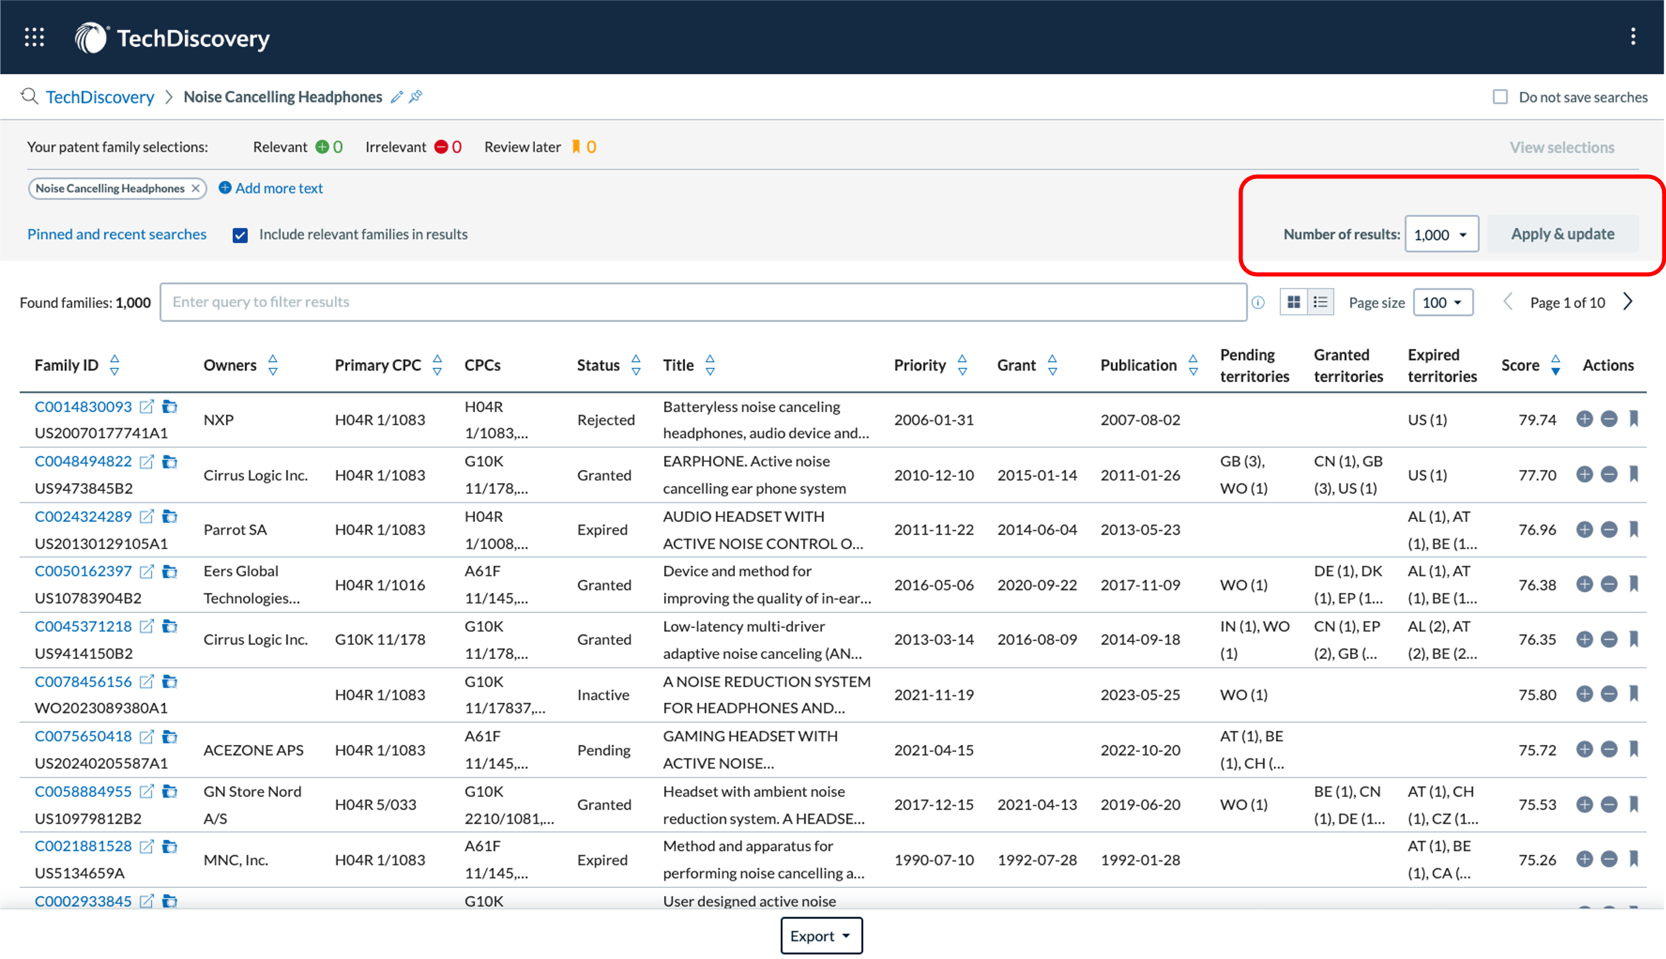Sort by Score column
The height and width of the screenshot is (959, 1666).
point(1555,365)
